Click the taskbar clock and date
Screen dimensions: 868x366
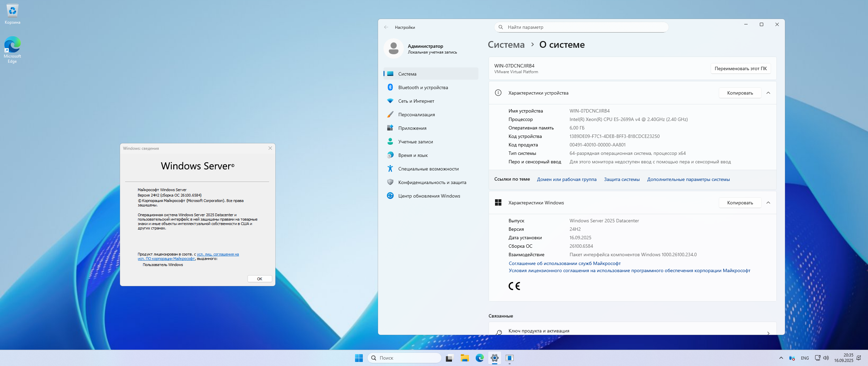pos(844,358)
